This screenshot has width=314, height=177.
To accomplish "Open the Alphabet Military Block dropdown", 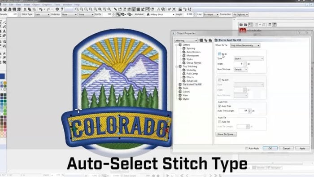I will (161, 14).
